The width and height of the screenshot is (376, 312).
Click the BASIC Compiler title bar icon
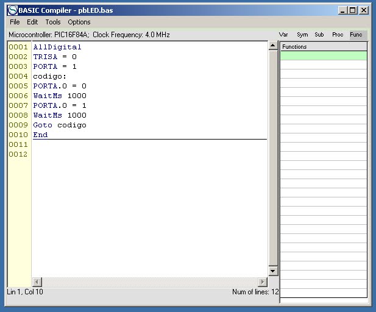[12, 10]
